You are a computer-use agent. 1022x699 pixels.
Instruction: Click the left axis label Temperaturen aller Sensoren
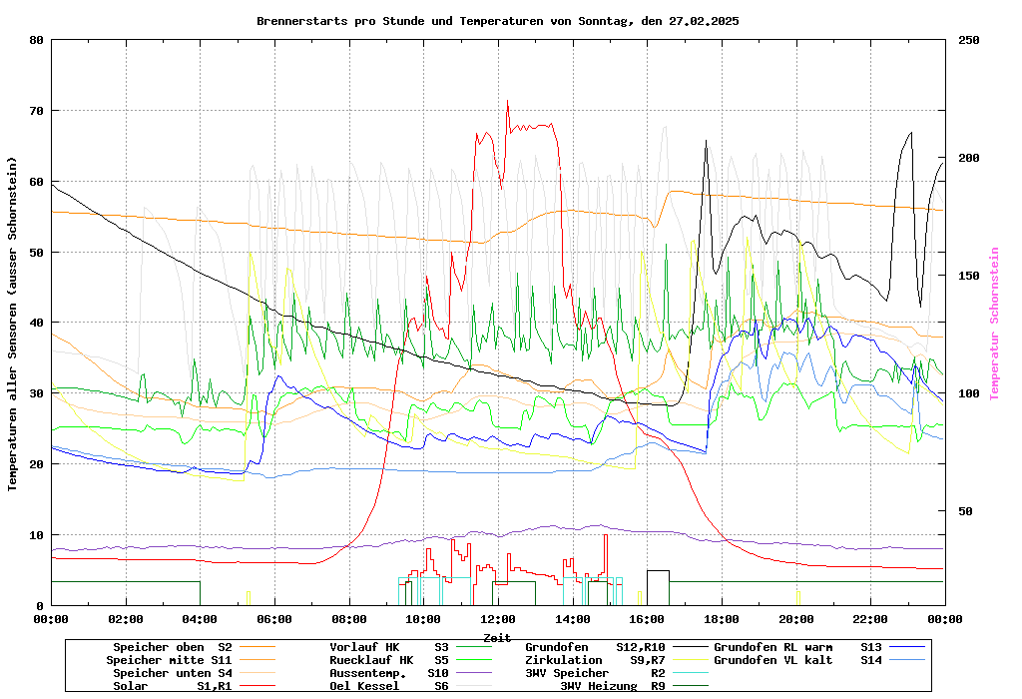click(x=13, y=324)
